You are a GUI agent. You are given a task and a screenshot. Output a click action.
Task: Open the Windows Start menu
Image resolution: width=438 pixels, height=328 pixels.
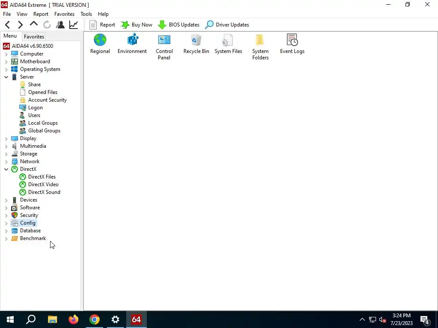[10, 319]
